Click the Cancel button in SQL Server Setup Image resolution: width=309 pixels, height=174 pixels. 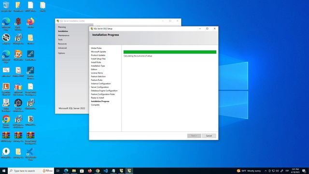pyautogui.click(x=209, y=136)
